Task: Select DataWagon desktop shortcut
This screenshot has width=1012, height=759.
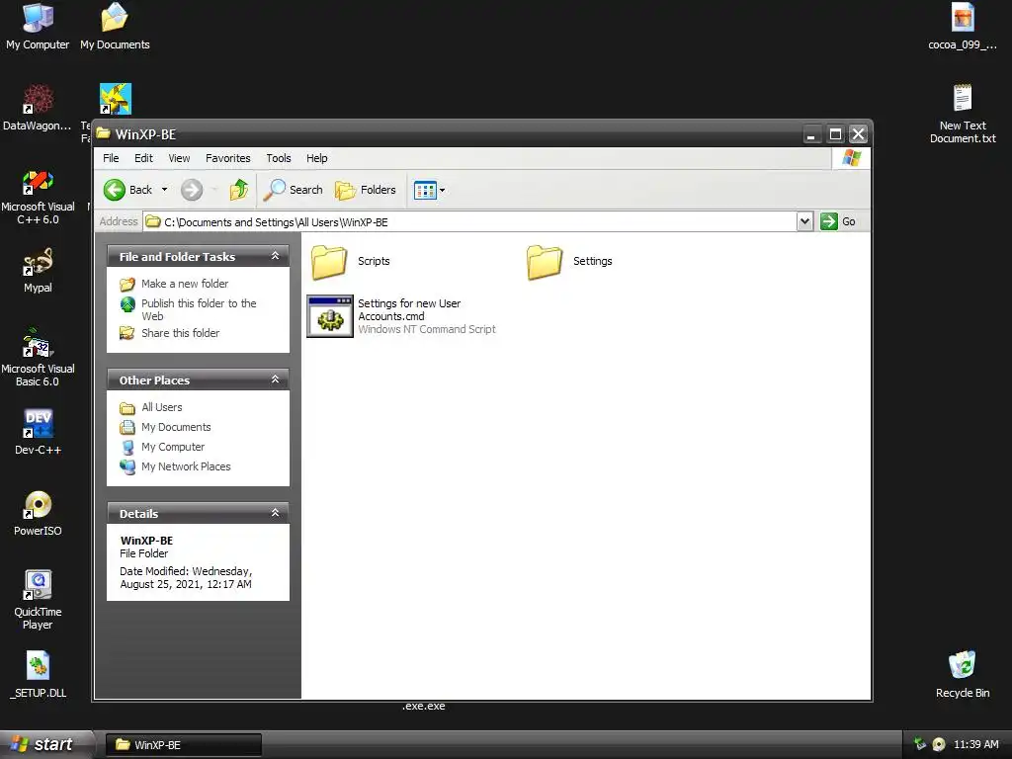Action: pyautogui.click(x=38, y=107)
